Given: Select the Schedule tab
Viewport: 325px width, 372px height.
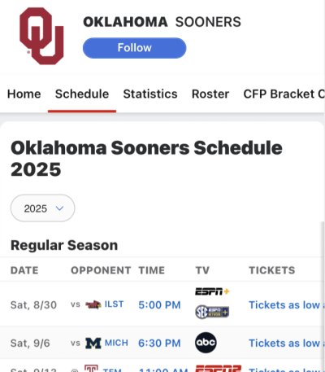Looking at the screenshot, I should click(82, 94).
